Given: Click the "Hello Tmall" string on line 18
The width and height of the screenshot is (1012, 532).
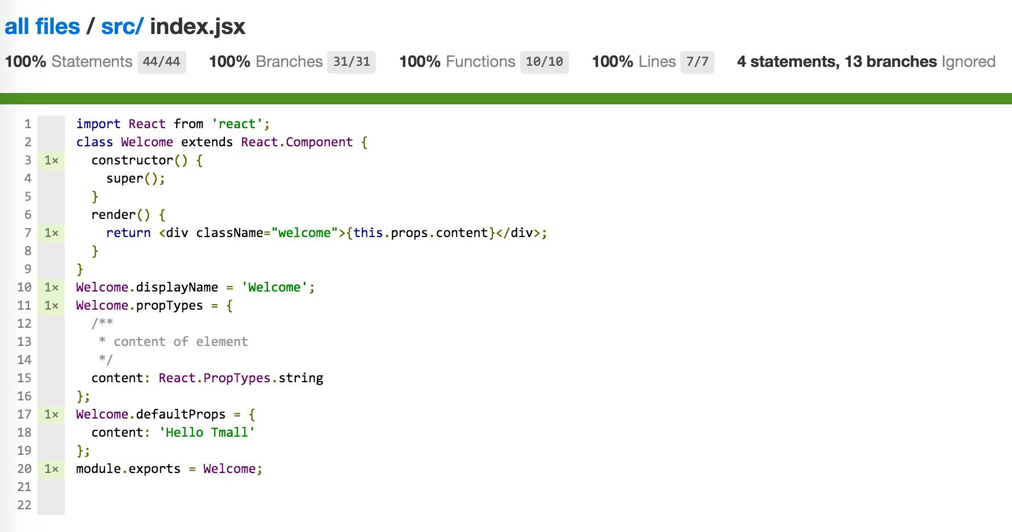Looking at the screenshot, I should pyautogui.click(x=208, y=432).
